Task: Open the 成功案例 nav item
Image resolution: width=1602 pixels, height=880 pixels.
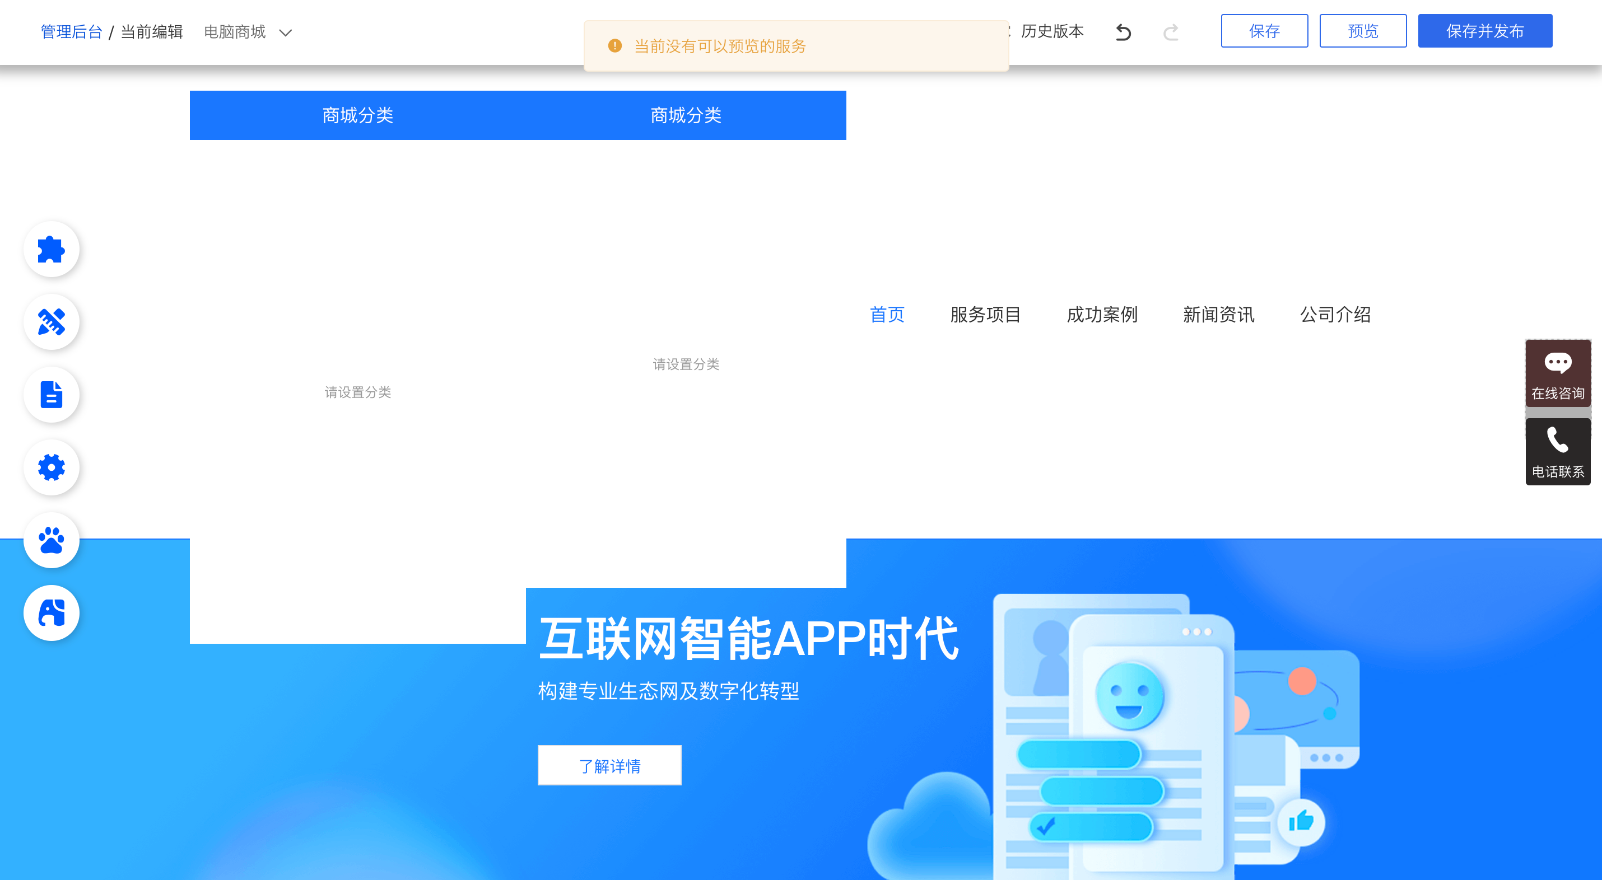Action: [x=1102, y=315]
